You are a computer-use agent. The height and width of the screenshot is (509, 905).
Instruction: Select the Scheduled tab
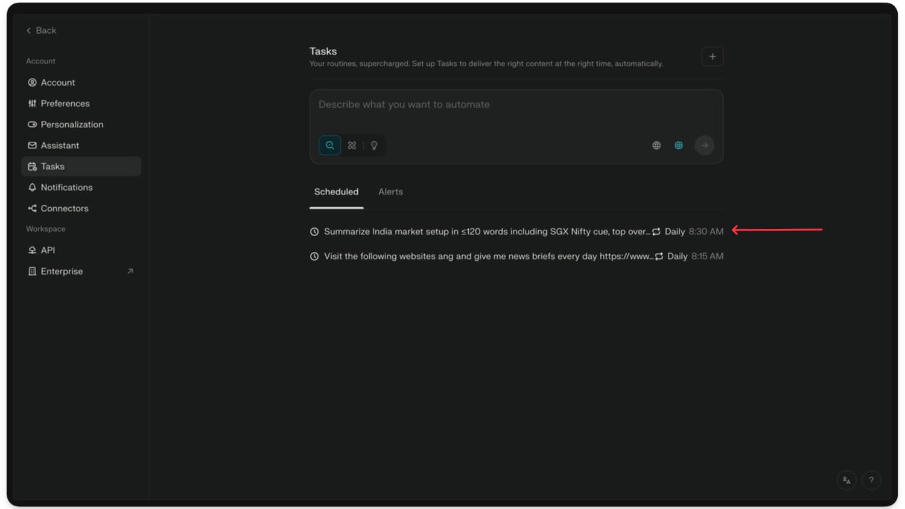(x=336, y=191)
